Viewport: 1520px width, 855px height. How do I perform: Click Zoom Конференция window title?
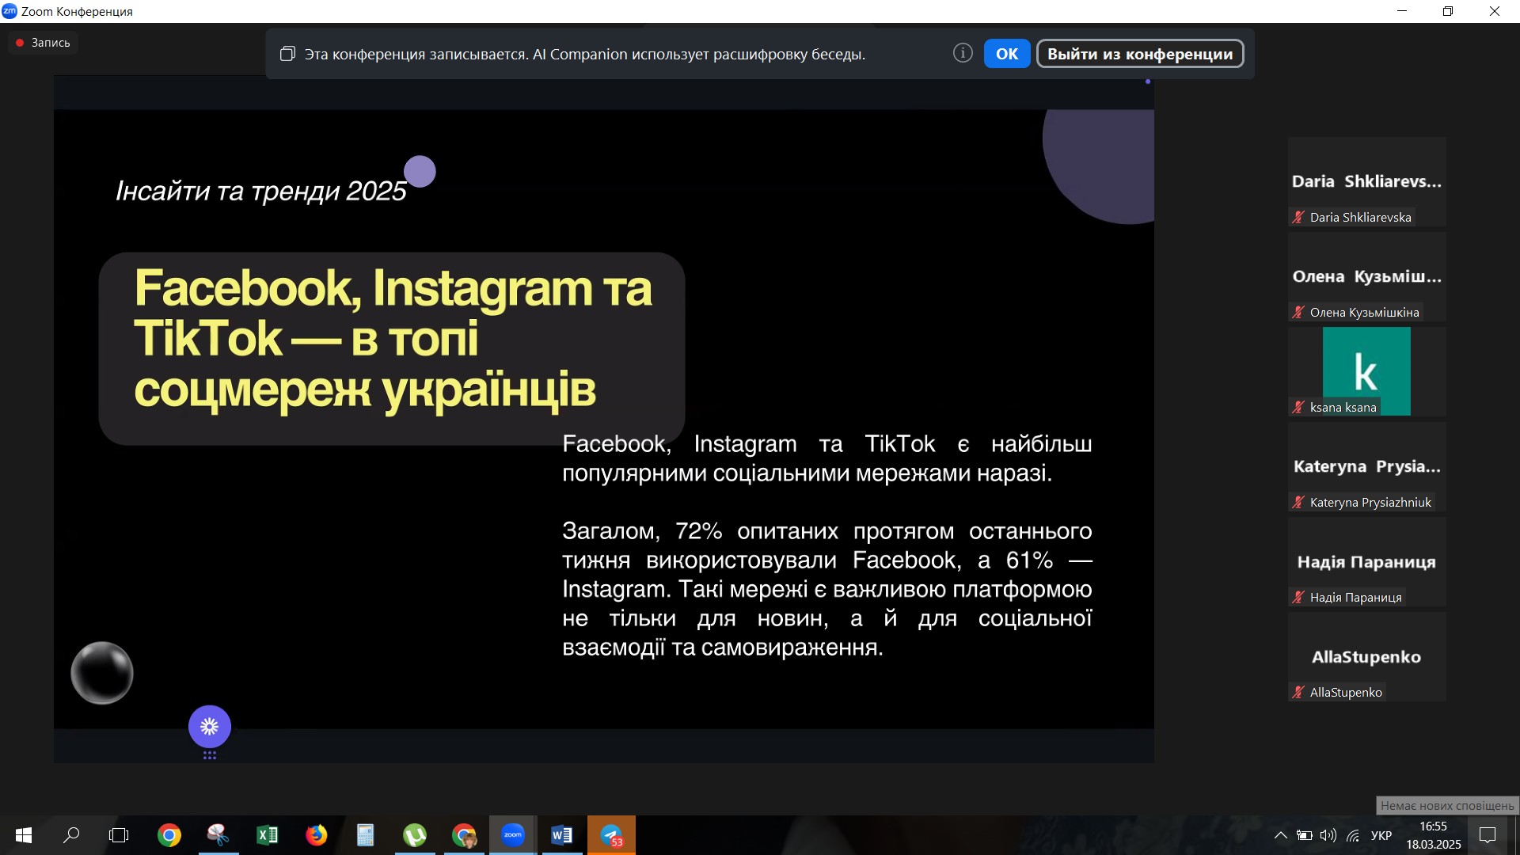tap(77, 11)
